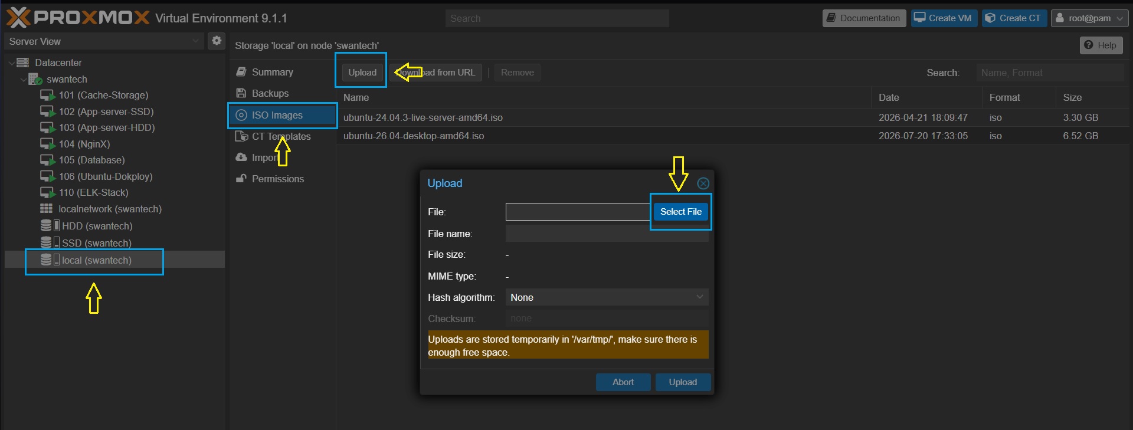Click Download from URL button
Image resolution: width=1133 pixels, height=430 pixels.
pyautogui.click(x=436, y=73)
